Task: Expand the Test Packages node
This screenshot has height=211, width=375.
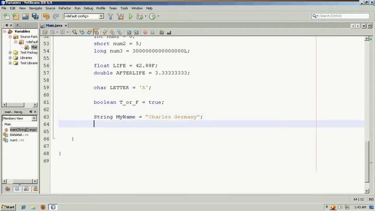Action: (x=10, y=52)
